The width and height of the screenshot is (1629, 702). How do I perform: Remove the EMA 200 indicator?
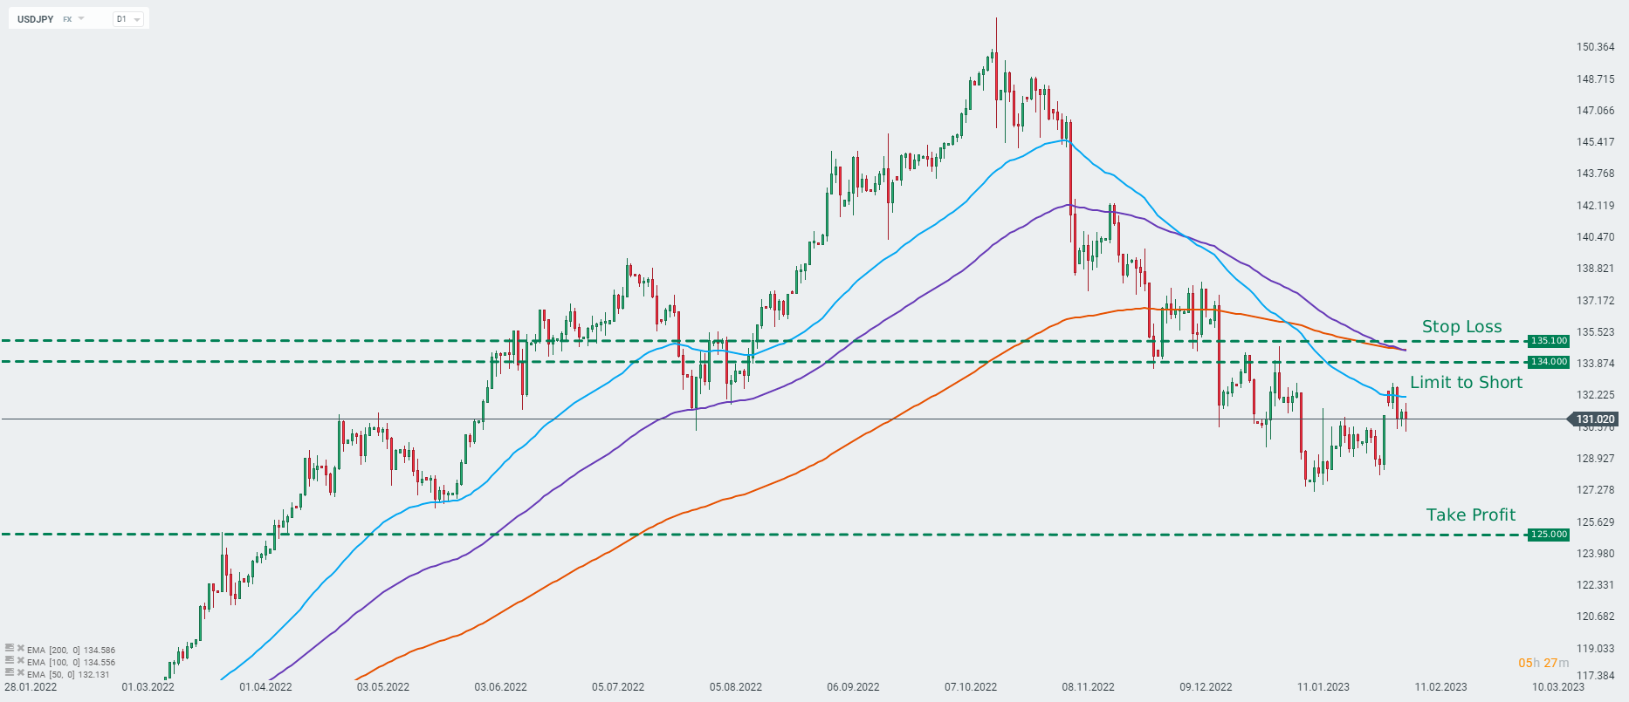point(20,649)
